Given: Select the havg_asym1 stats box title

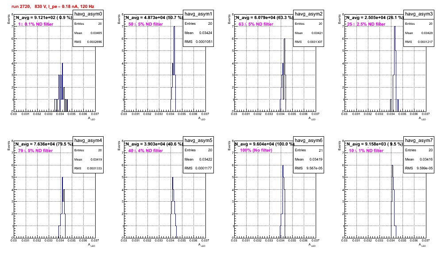Looking at the screenshot, I should (198, 14).
